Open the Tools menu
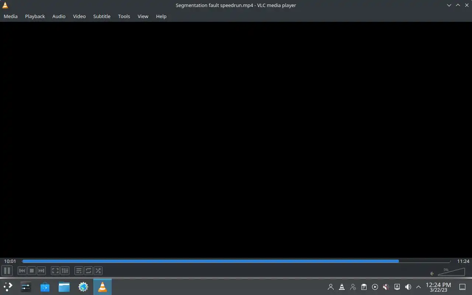Viewport: 472px width, 295px height. (x=124, y=16)
